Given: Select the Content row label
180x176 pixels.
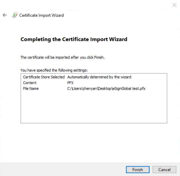Looking at the screenshot, I should [30, 83].
